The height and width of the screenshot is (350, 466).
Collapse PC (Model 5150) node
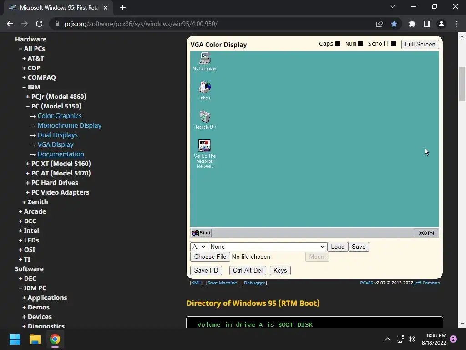[54, 106]
